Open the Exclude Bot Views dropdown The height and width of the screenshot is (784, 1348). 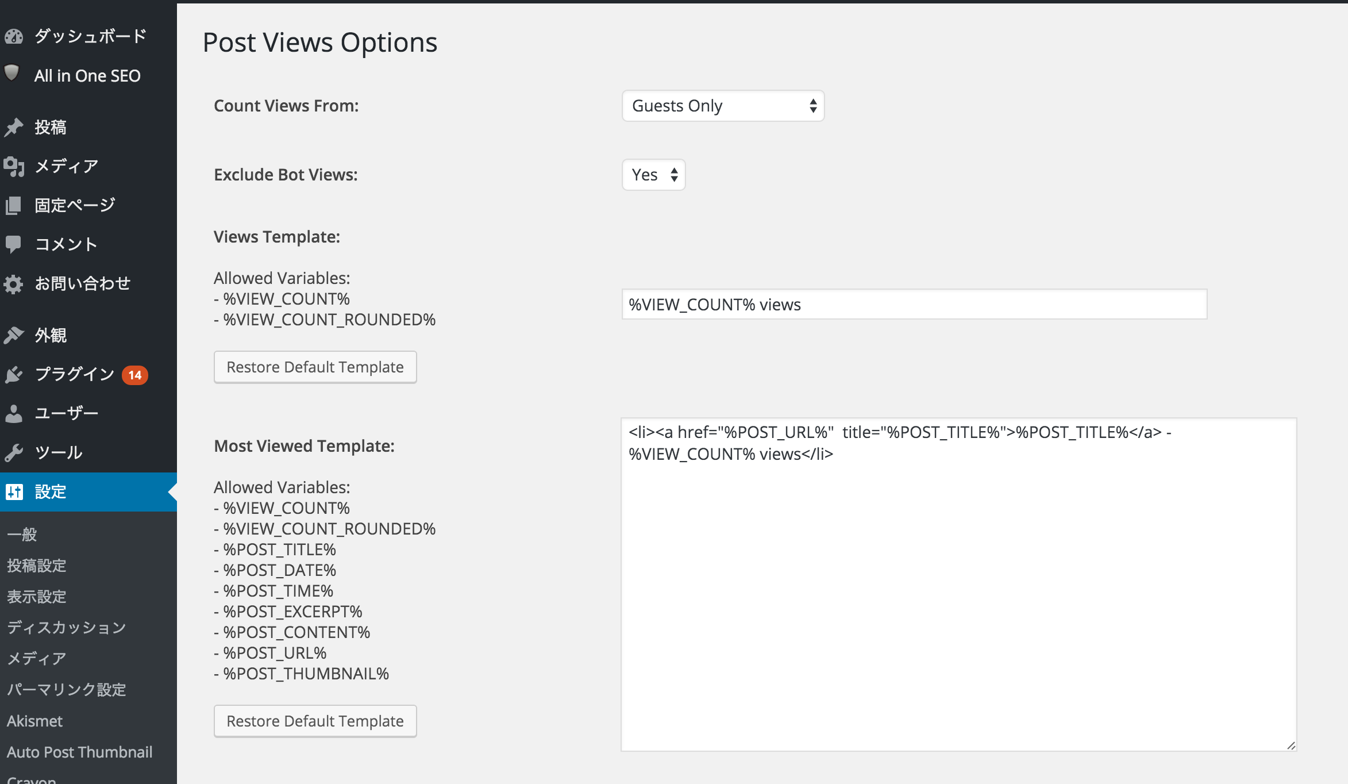pos(653,175)
